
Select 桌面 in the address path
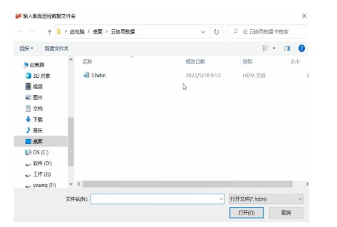(98, 31)
